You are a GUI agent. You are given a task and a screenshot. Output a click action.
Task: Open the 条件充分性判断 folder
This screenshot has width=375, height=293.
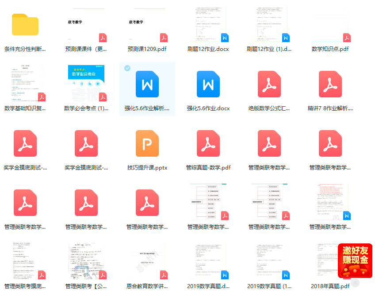click(25, 25)
